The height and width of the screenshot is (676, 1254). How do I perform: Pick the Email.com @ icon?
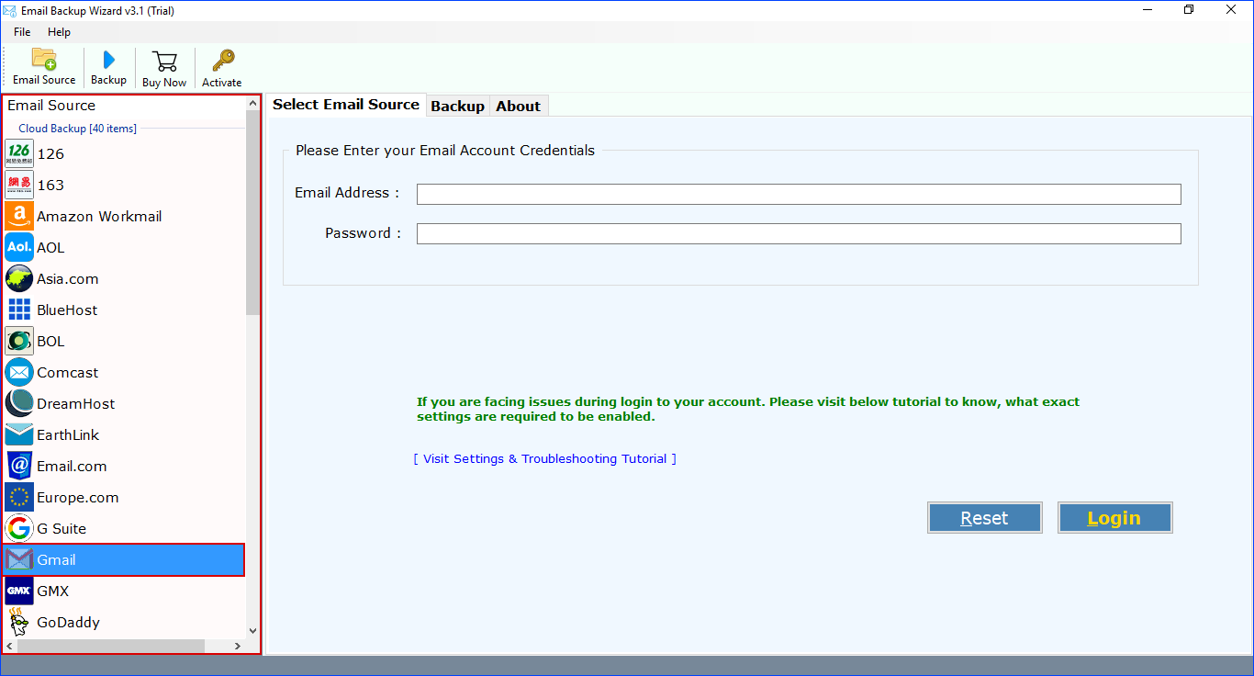coord(19,466)
